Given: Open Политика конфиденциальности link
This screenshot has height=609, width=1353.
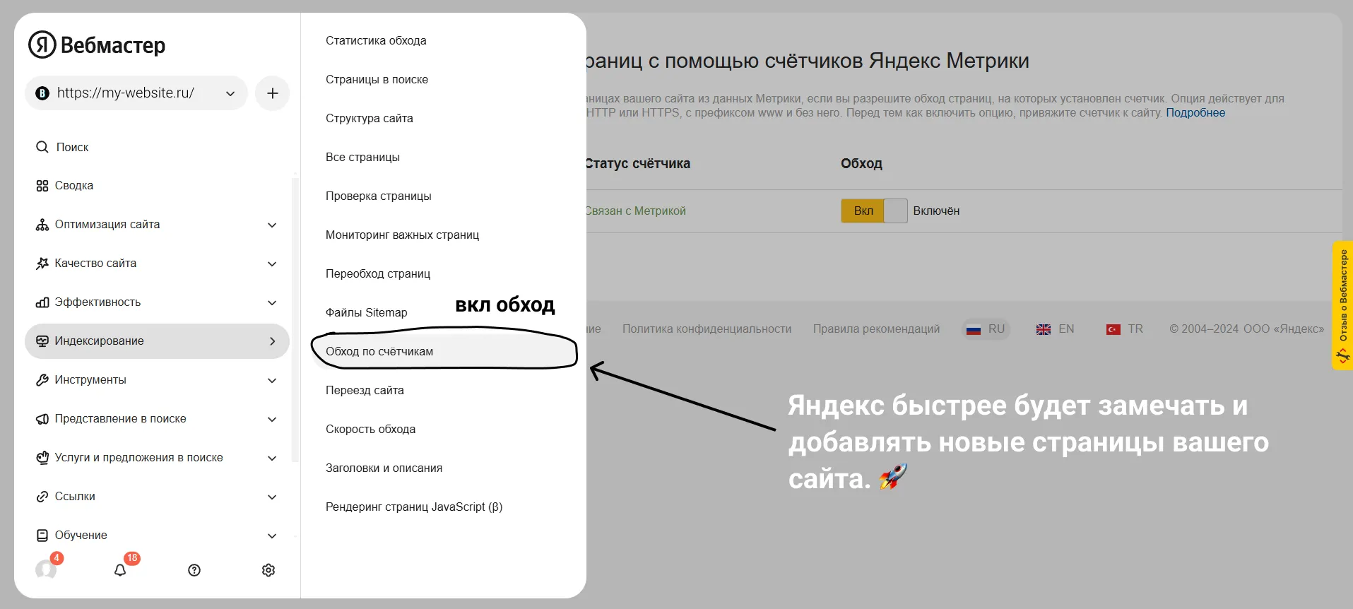Looking at the screenshot, I should (x=707, y=329).
